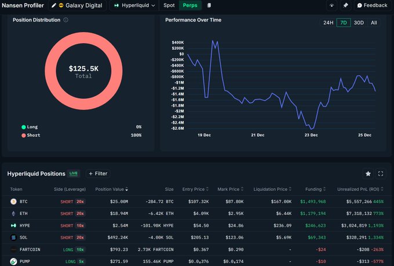Add a Filter to positions
This screenshot has height=266, width=394.
[x=97, y=173]
